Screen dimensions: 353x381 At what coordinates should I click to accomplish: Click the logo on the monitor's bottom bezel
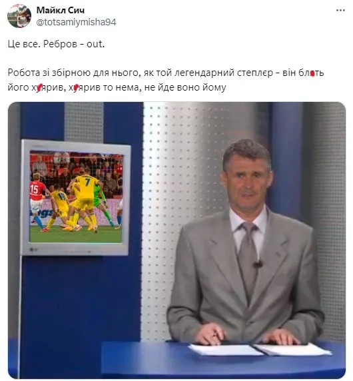coord(32,250)
